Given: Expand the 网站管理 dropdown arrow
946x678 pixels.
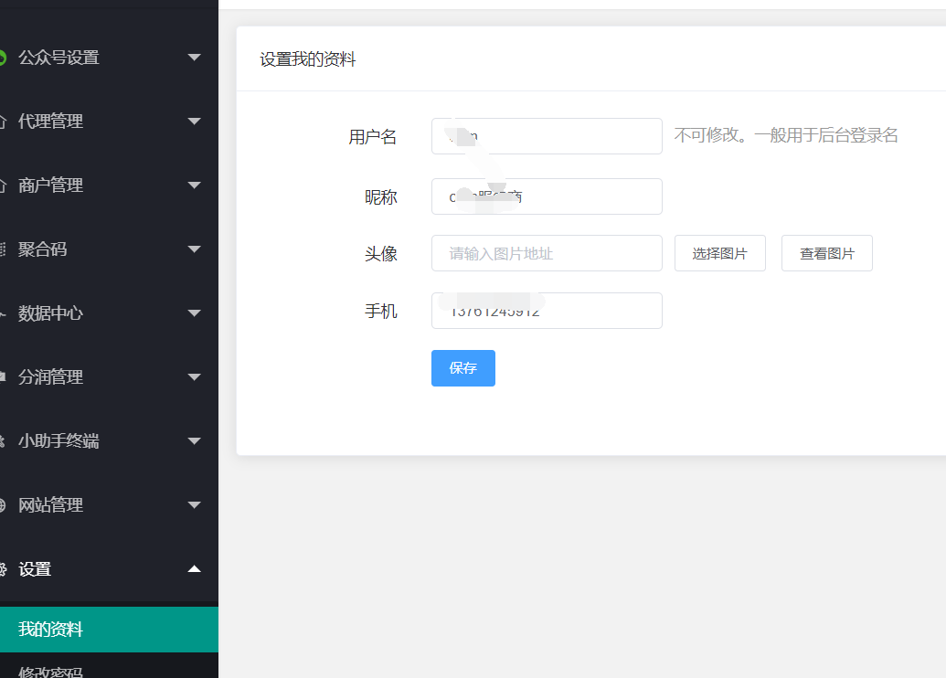Looking at the screenshot, I should pos(195,505).
